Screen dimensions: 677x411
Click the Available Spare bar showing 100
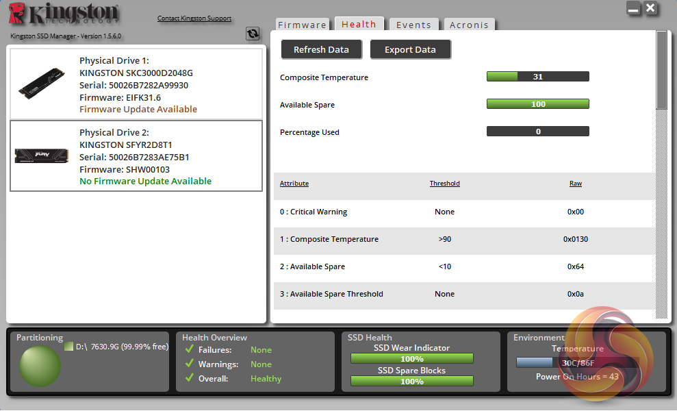(538, 103)
